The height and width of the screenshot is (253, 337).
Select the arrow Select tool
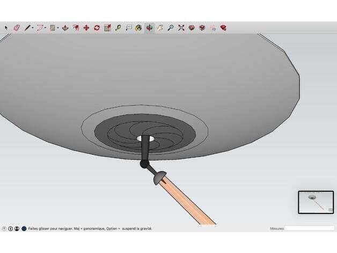click(x=6, y=28)
